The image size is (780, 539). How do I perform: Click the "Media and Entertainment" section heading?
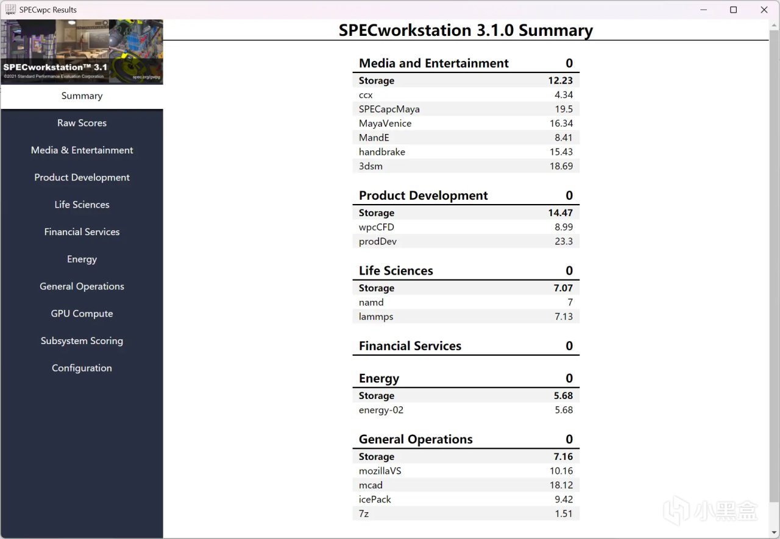(x=434, y=63)
